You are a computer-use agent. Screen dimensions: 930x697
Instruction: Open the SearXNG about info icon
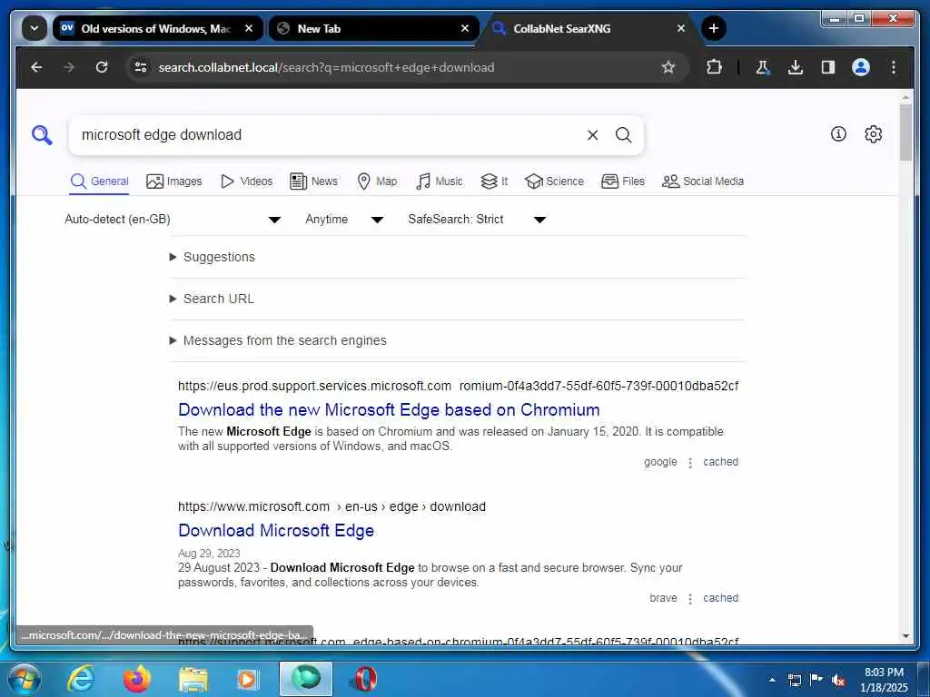coord(838,134)
